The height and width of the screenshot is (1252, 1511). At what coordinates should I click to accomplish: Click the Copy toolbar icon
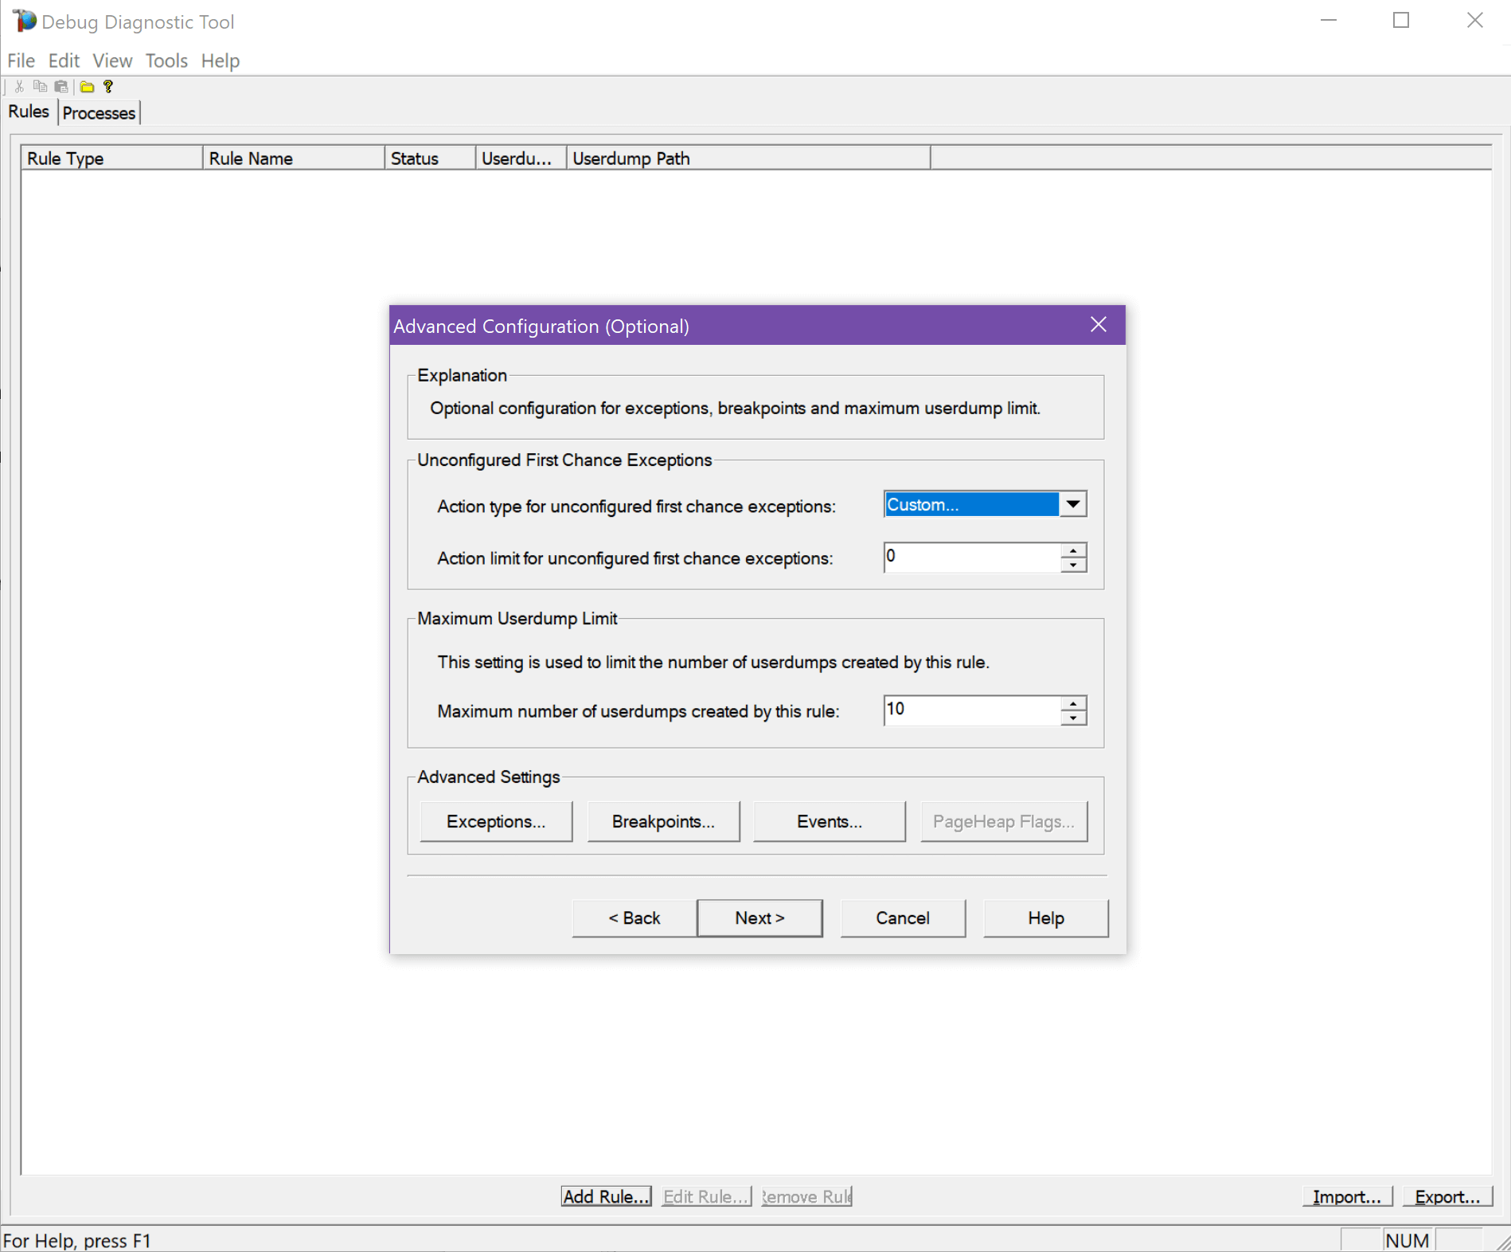tap(40, 86)
